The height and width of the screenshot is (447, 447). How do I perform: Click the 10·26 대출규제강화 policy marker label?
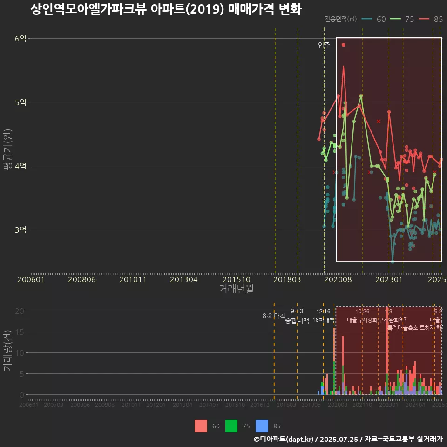pos(362,316)
